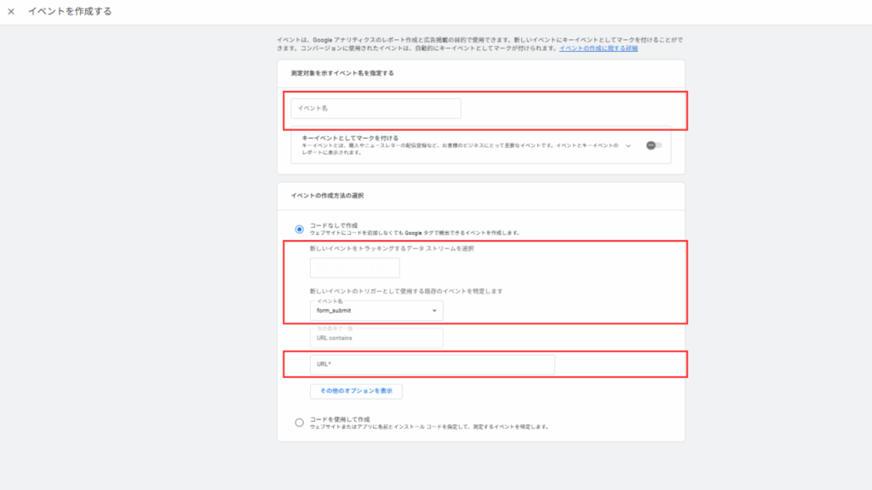
Task: Click the 測定対象を示すイベント名を指定する heading
Action: point(341,73)
